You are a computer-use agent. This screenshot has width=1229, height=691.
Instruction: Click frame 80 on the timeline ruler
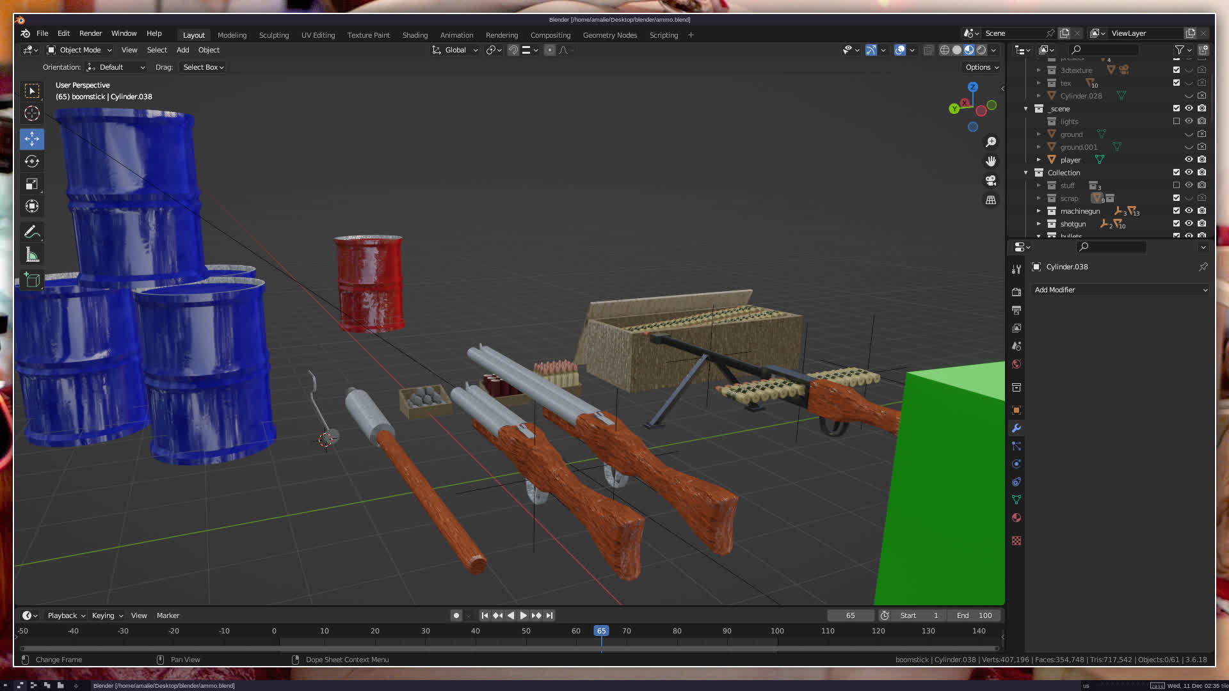tap(677, 631)
